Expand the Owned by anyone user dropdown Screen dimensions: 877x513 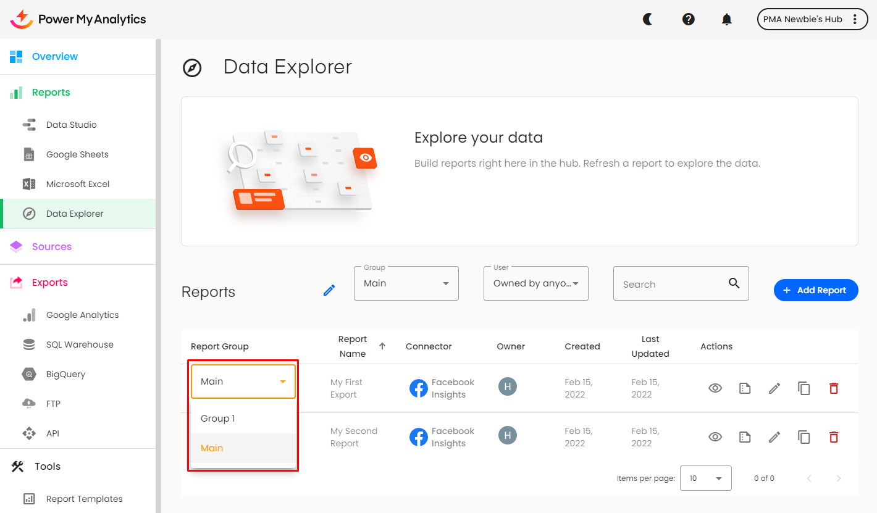(x=535, y=283)
